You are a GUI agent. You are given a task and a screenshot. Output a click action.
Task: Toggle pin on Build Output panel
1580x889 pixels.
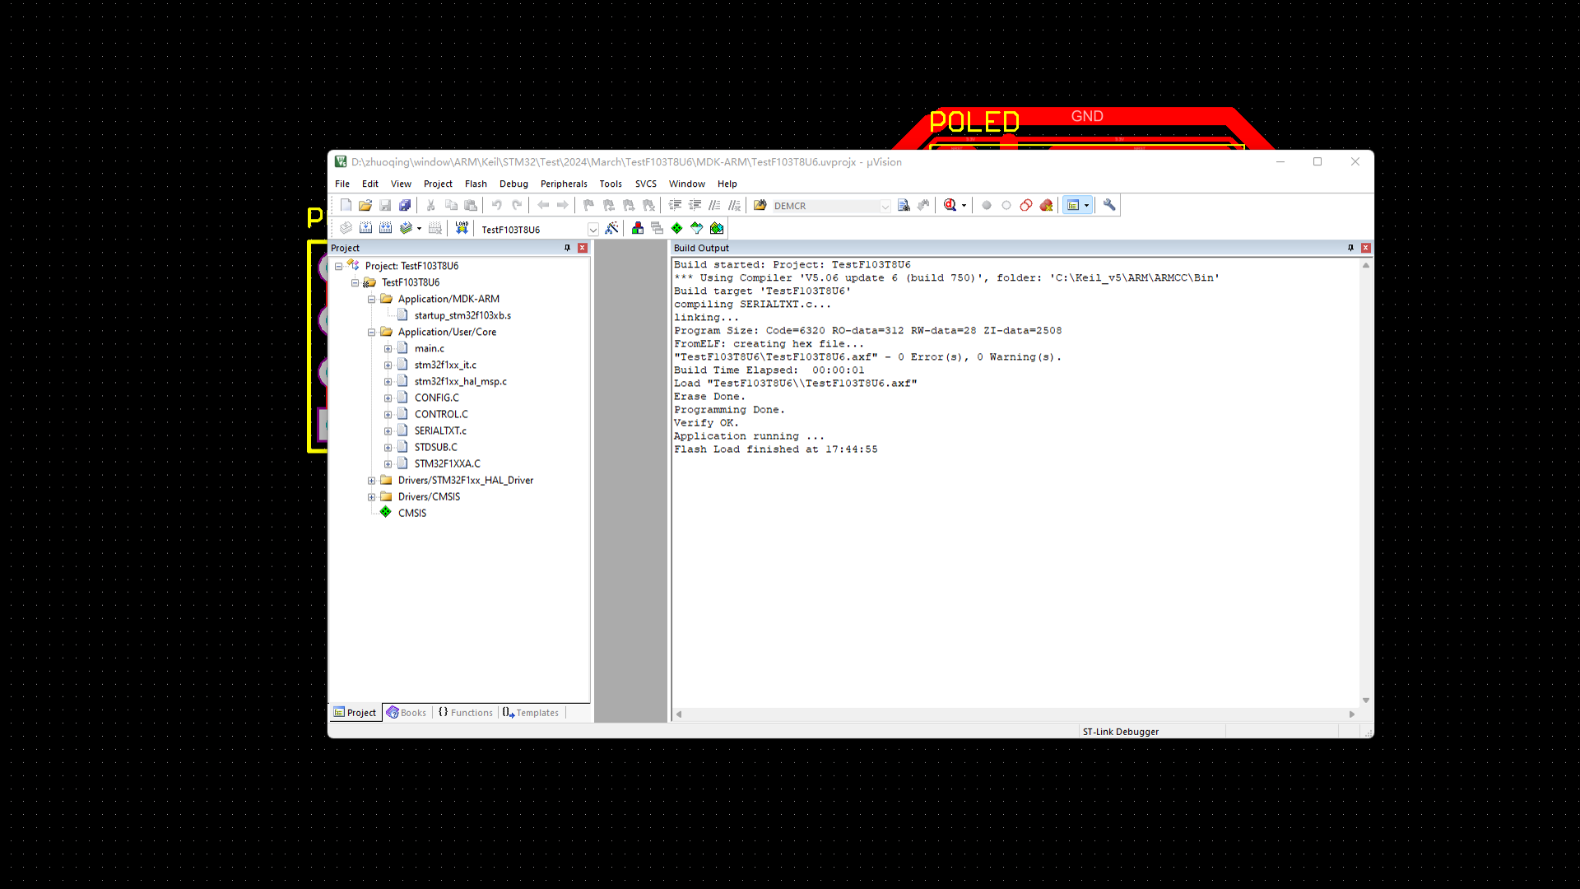(1350, 248)
